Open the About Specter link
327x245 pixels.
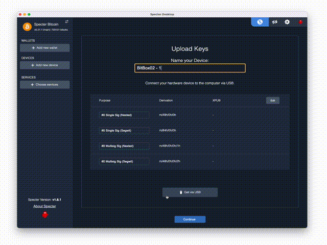[x=44, y=206]
